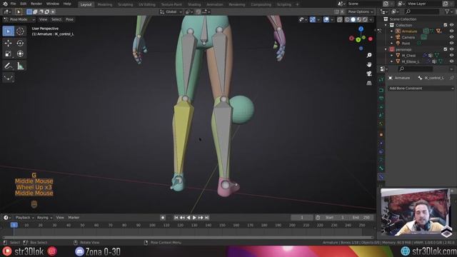Open the Bone Constraints properties tab
The image size is (457, 257).
click(381, 176)
